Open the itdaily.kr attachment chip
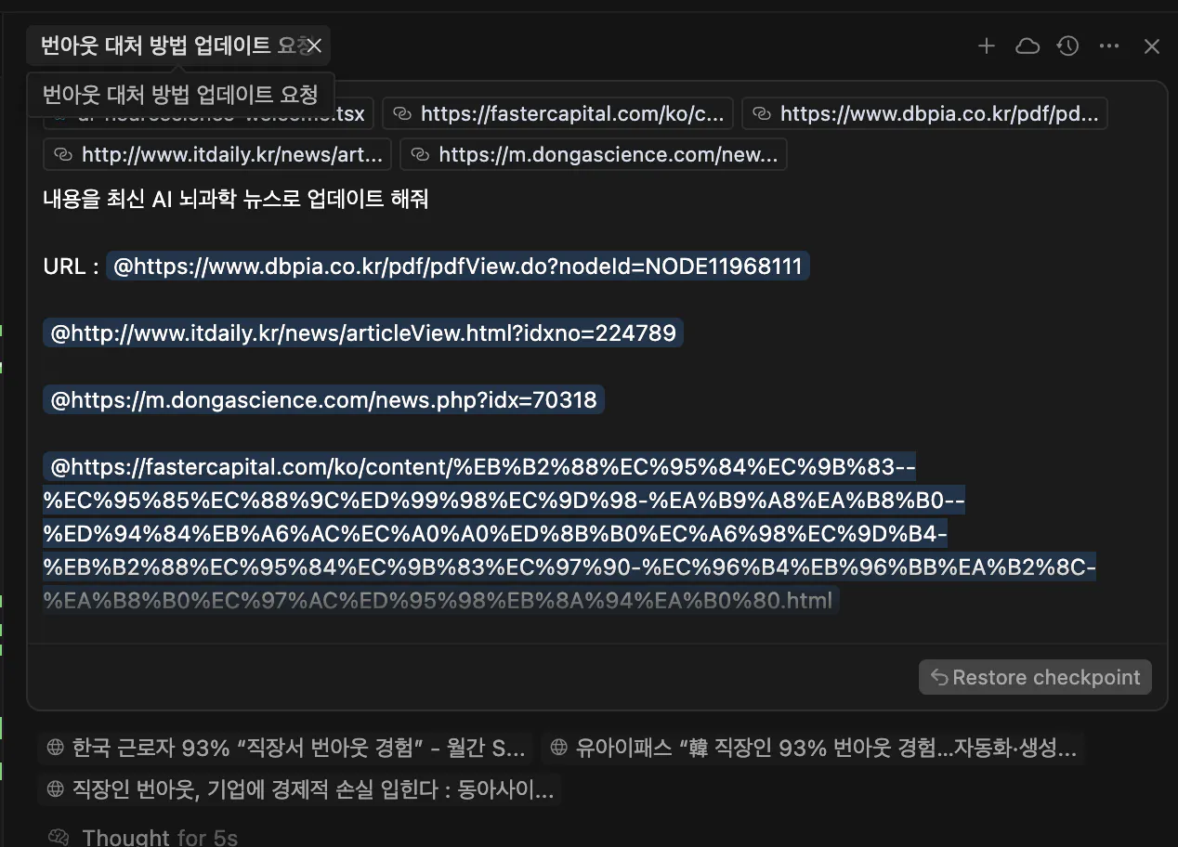The width and height of the screenshot is (1178, 847). pos(216,154)
